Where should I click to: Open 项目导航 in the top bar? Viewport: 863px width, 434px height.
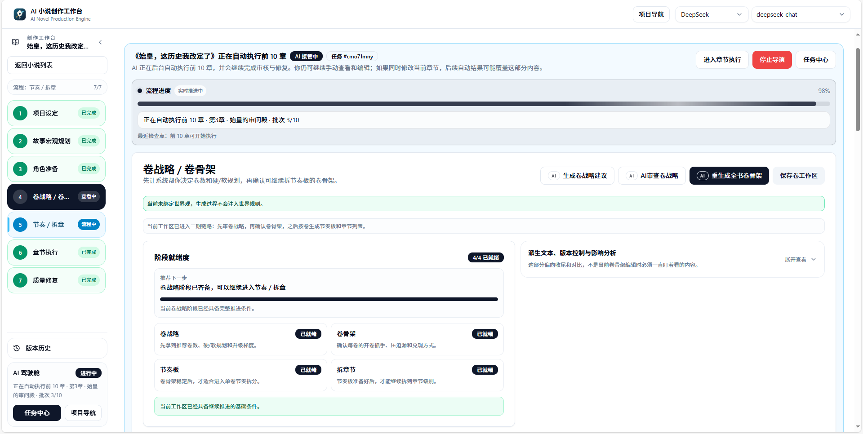[651, 14]
